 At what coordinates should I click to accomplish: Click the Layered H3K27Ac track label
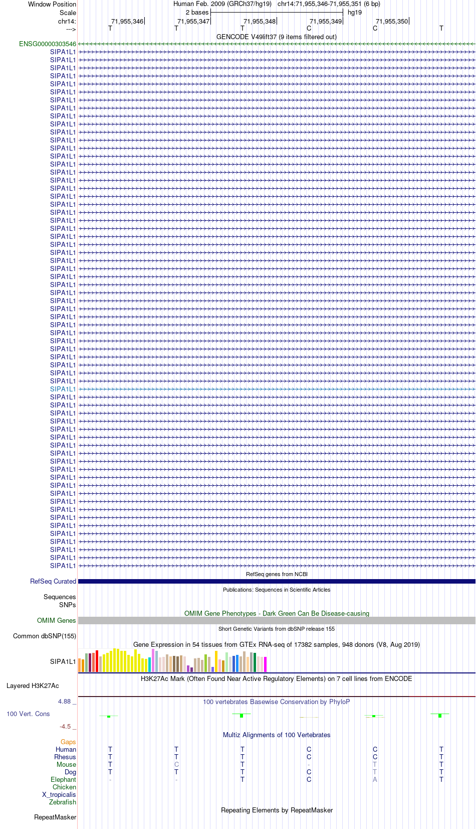pyautogui.click(x=33, y=686)
